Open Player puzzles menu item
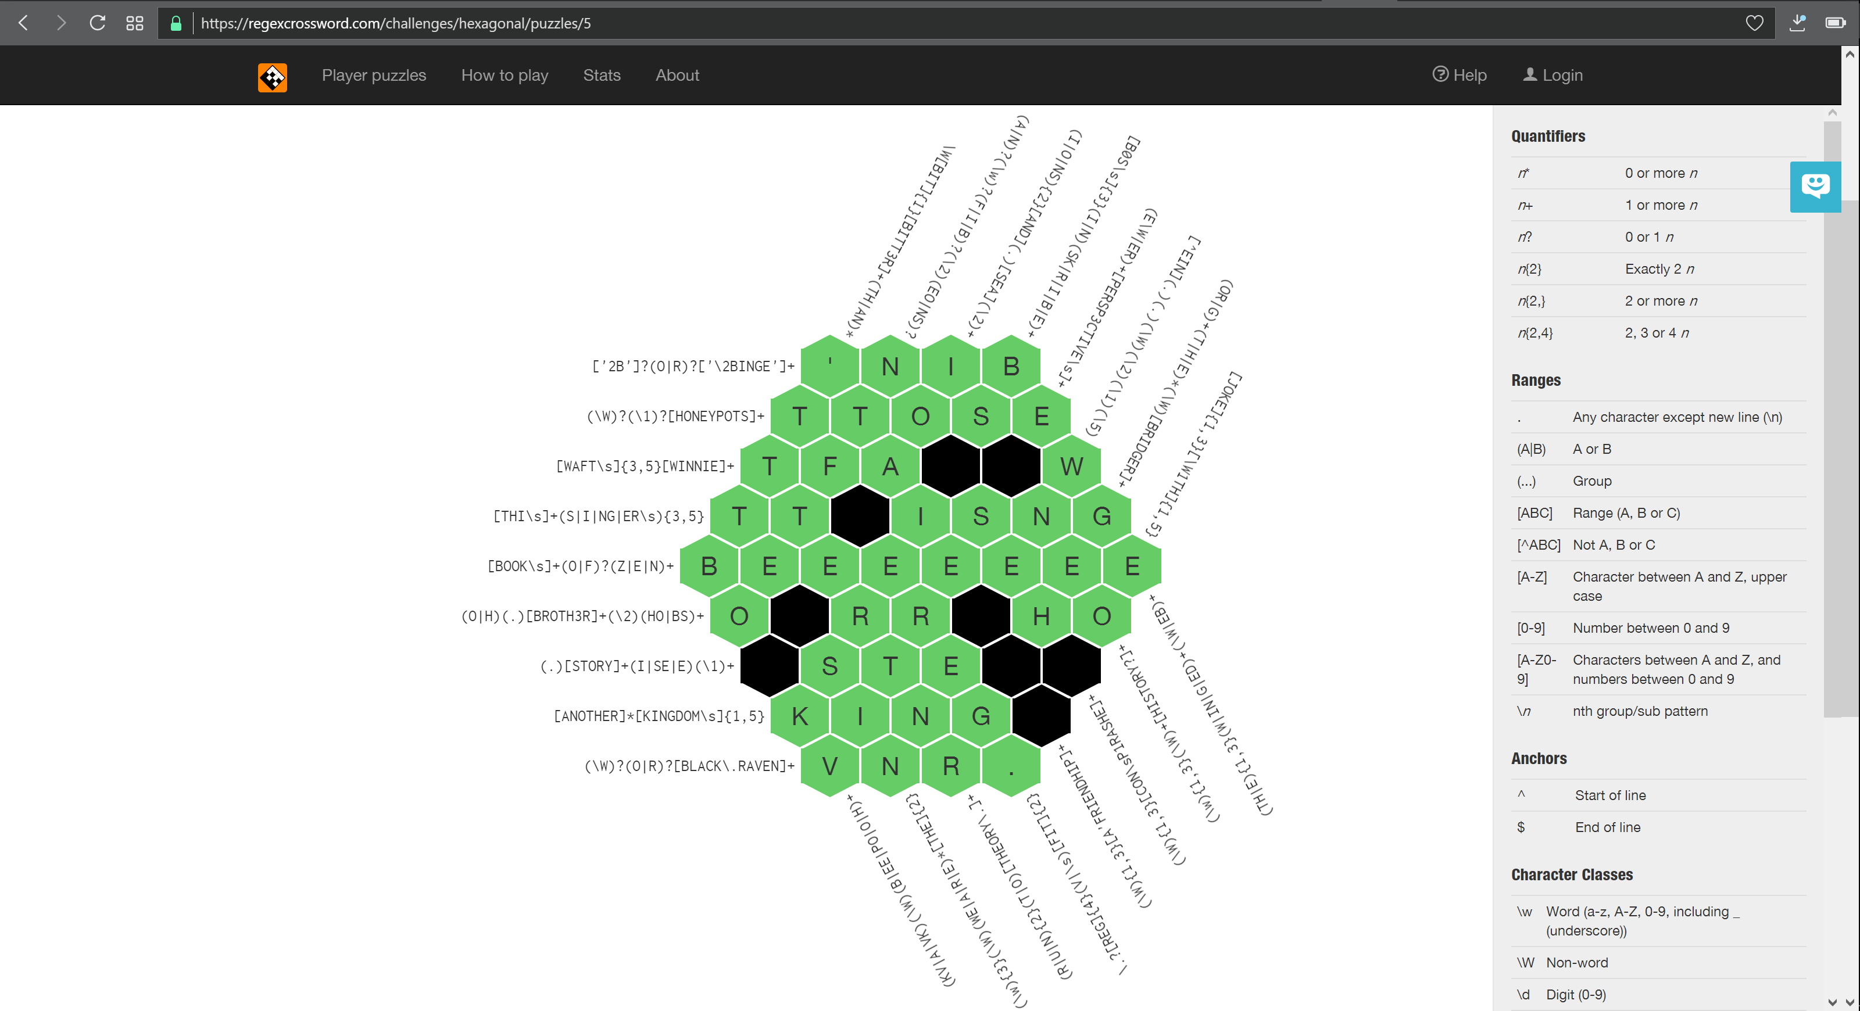 point(373,75)
